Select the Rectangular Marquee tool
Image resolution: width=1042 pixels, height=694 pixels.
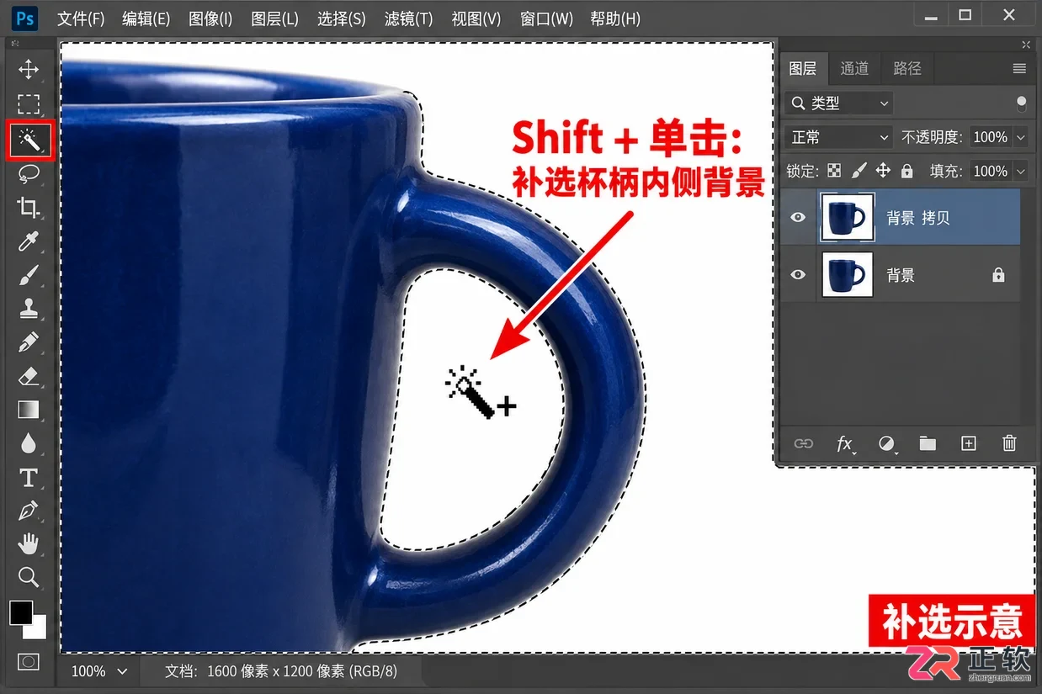tap(29, 104)
